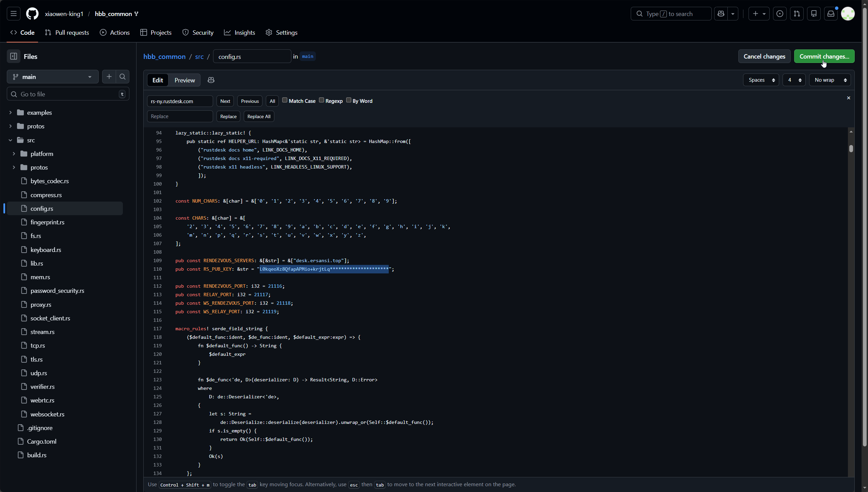Viewport: 868px width, 492px height.
Task: Click the Replace All button
Action: 259,116
